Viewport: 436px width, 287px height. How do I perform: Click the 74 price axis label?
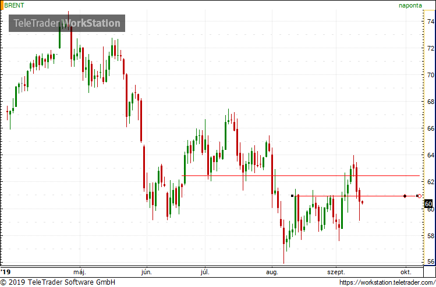tap(431, 21)
